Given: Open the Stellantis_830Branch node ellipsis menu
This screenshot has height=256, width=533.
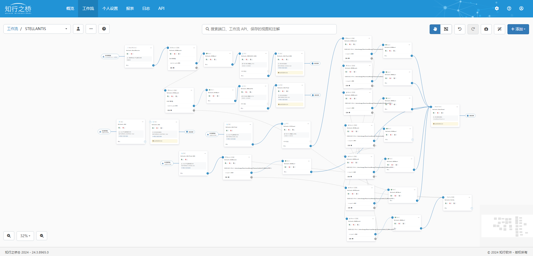Looking at the screenshot, I should pyautogui.click(x=369, y=38).
